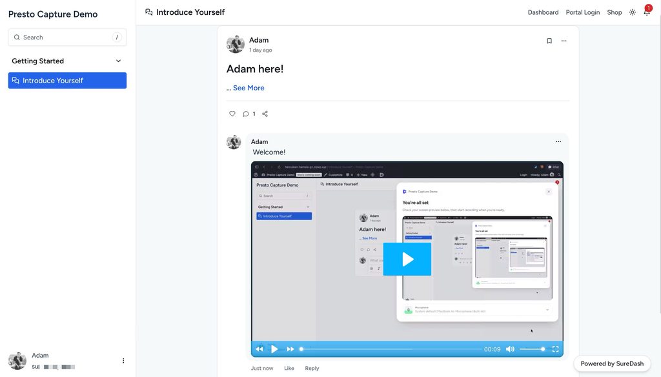Image resolution: width=661 pixels, height=377 pixels.
Task: Click Reply under the comment
Action: [x=312, y=368]
